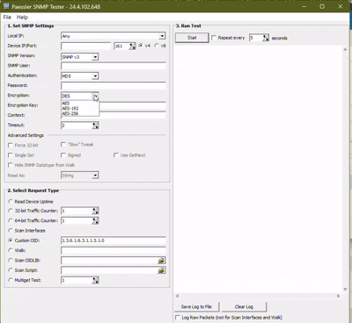Open the Help menu
The width and height of the screenshot is (352, 323).
(22, 18)
